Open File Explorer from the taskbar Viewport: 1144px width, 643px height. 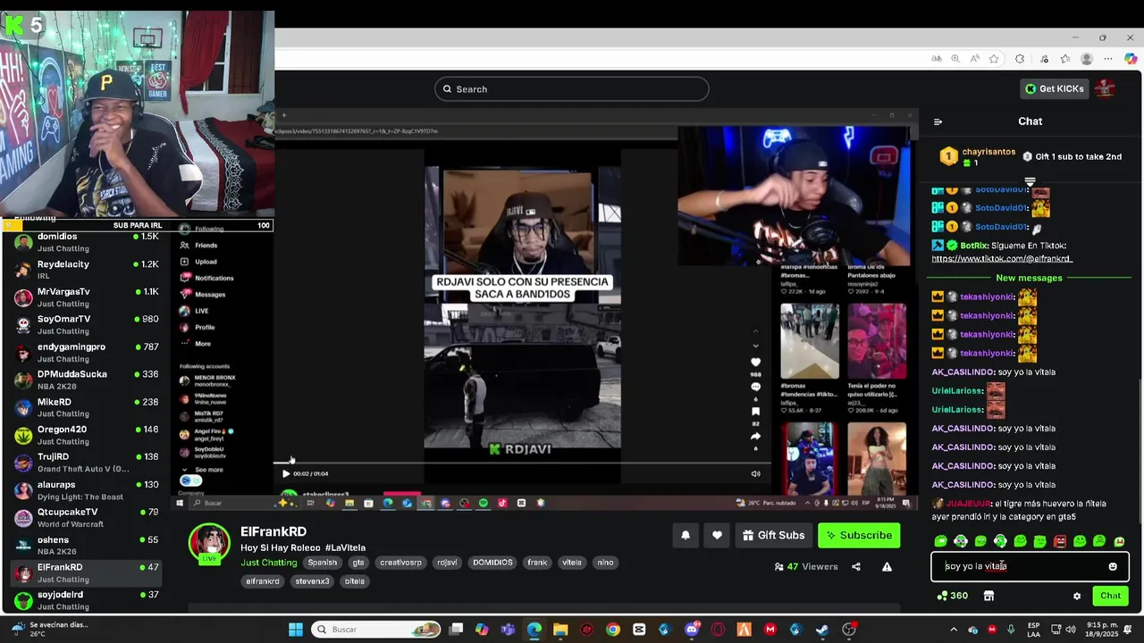coord(560,630)
